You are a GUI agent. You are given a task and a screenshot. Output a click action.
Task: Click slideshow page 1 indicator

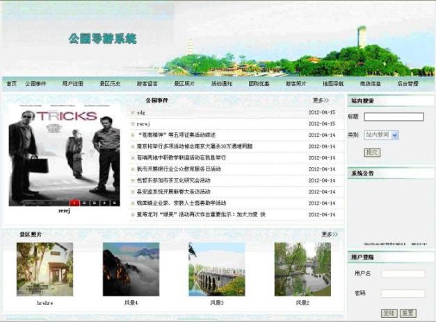[74, 203]
